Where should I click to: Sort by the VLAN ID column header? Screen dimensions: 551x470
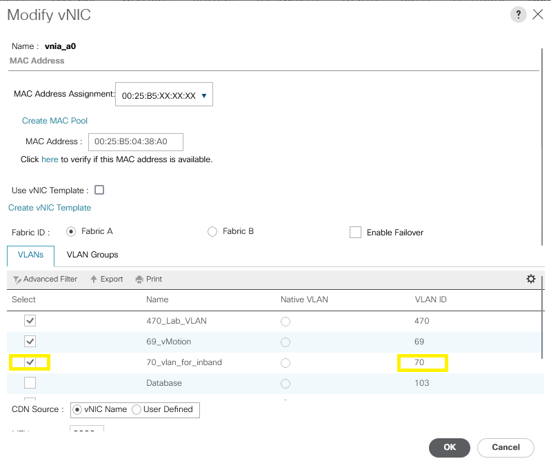click(x=430, y=300)
